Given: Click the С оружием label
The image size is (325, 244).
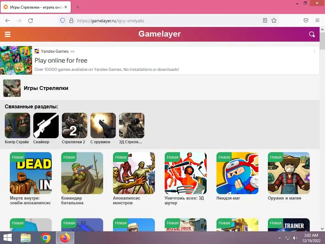Looking at the screenshot, I should [x=100, y=142].
